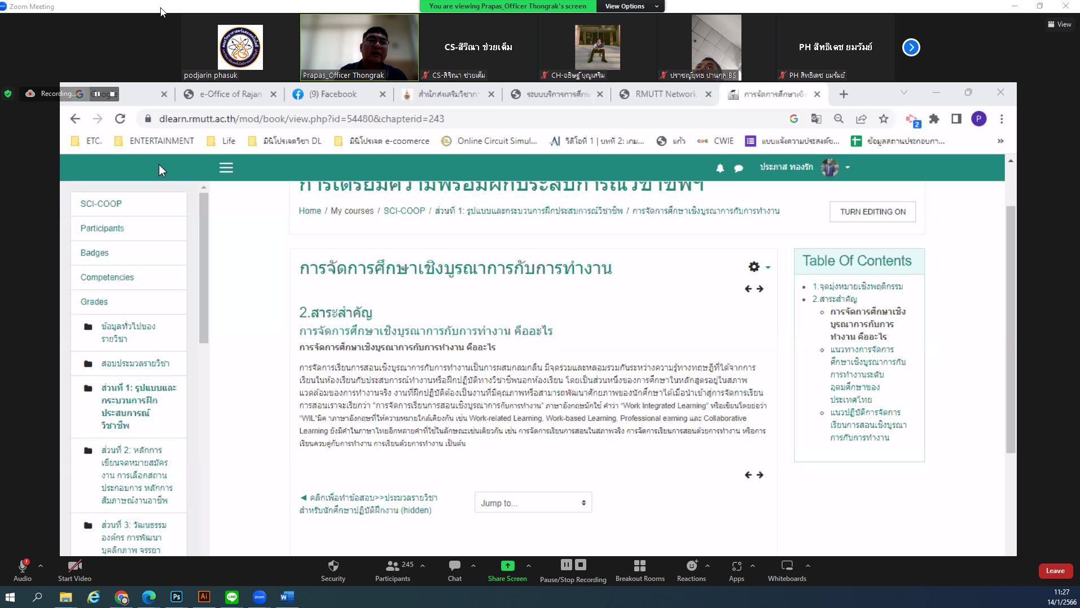
Task: Open the notifications bell
Action: pyautogui.click(x=720, y=168)
